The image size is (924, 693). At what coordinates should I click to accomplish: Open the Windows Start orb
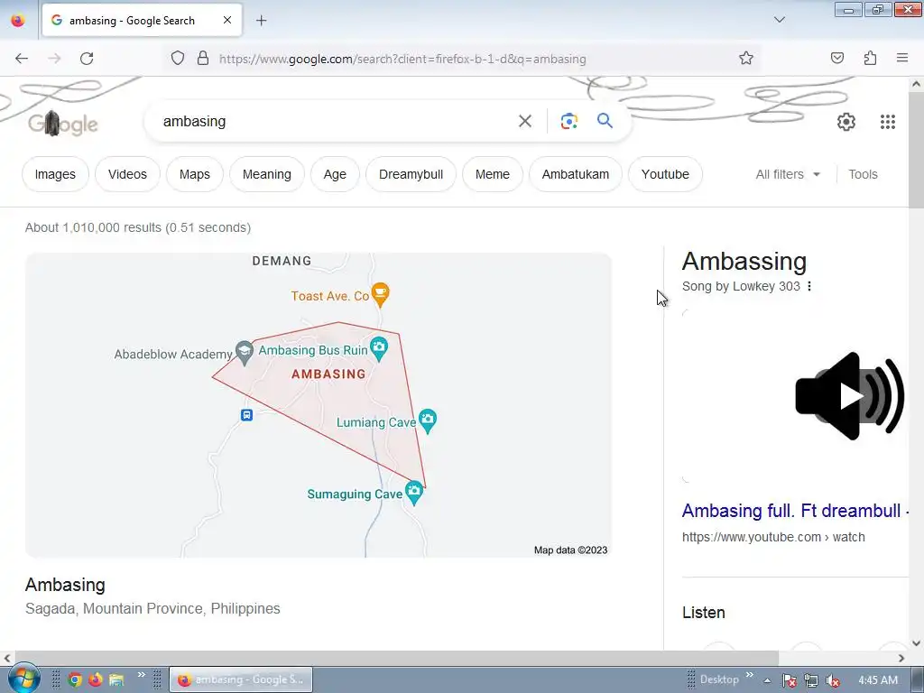(x=24, y=679)
